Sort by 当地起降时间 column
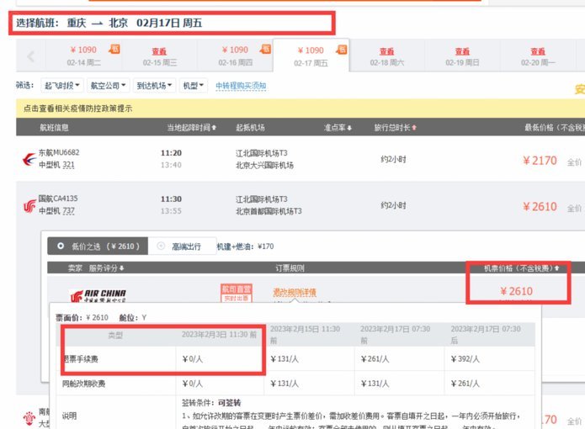585x429 pixels. coord(191,128)
